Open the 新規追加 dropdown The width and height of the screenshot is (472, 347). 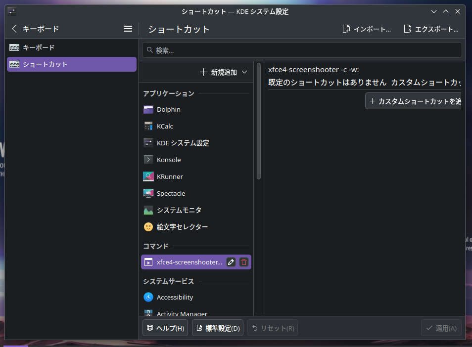click(x=223, y=72)
